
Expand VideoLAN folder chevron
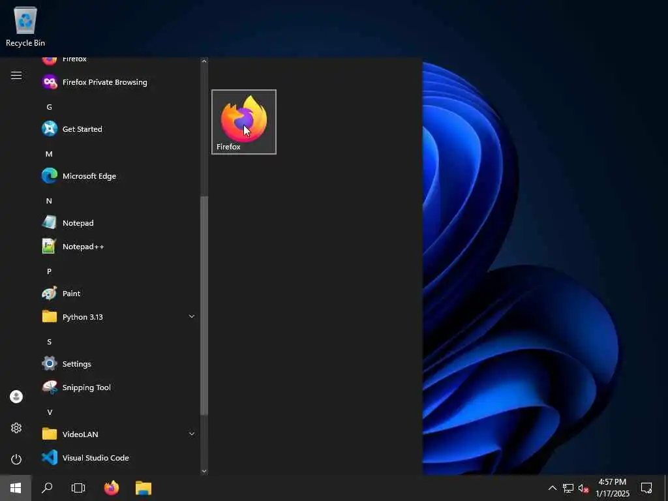(192, 434)
